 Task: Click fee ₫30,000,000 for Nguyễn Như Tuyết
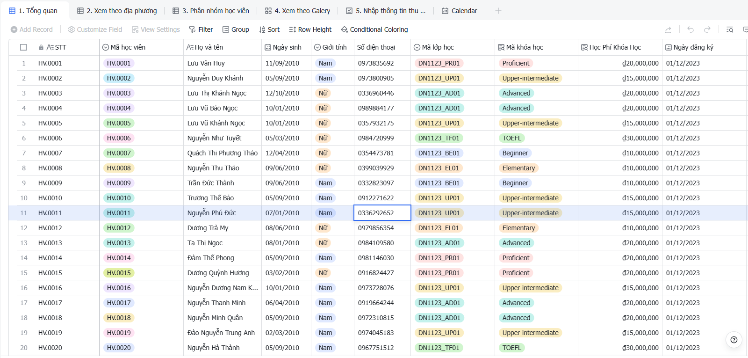(640, 138)
